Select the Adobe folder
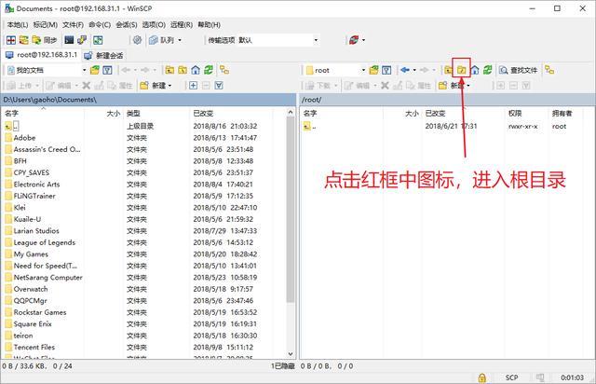This screenshot has width=596, height=384. (x=20, y=138)
